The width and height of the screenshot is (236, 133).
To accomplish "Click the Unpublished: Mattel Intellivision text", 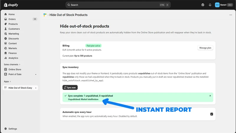I will tap(83, 99).
